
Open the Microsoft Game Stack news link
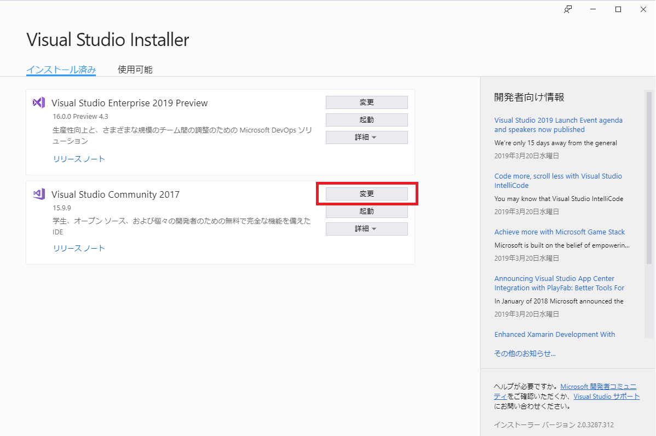pyautogui.click(x=559, y=232)
